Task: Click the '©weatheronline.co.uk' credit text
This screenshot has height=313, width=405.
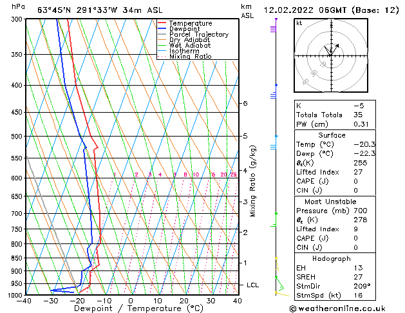Action: click(337, 308)
